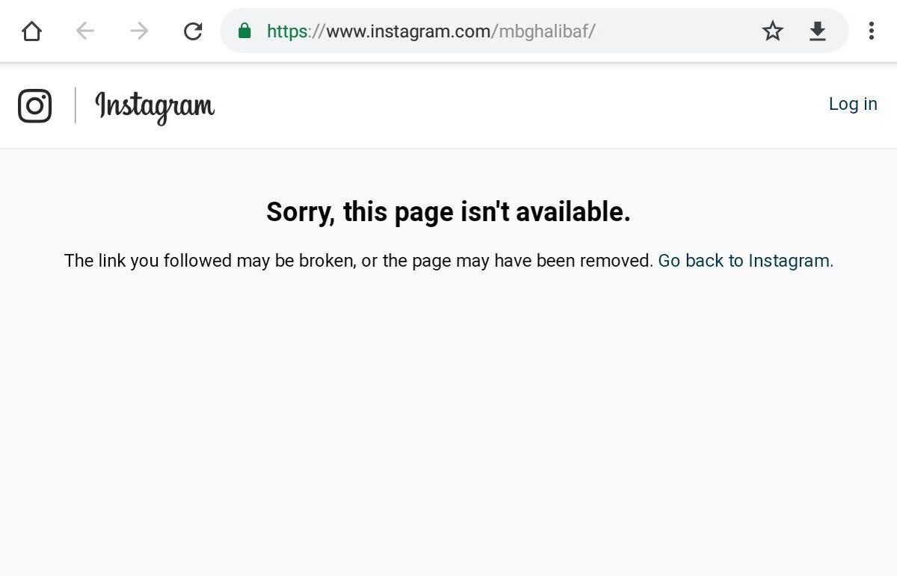Tap the download page icon
The image size is (897, 576).
click(x=818, y=31)
